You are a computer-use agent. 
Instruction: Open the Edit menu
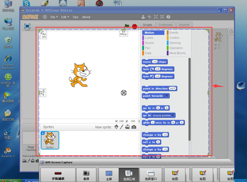(x=65, y=17)
